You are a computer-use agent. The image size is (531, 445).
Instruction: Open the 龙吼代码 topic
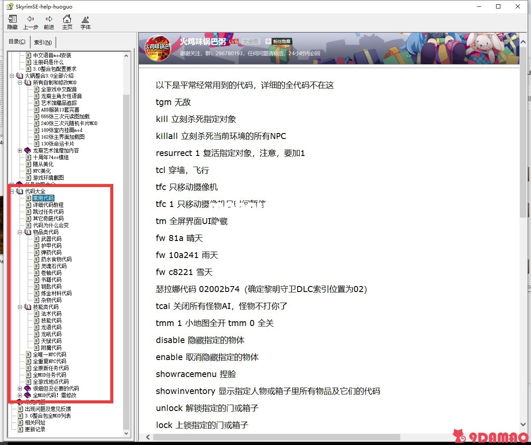[x=51, y=334]
